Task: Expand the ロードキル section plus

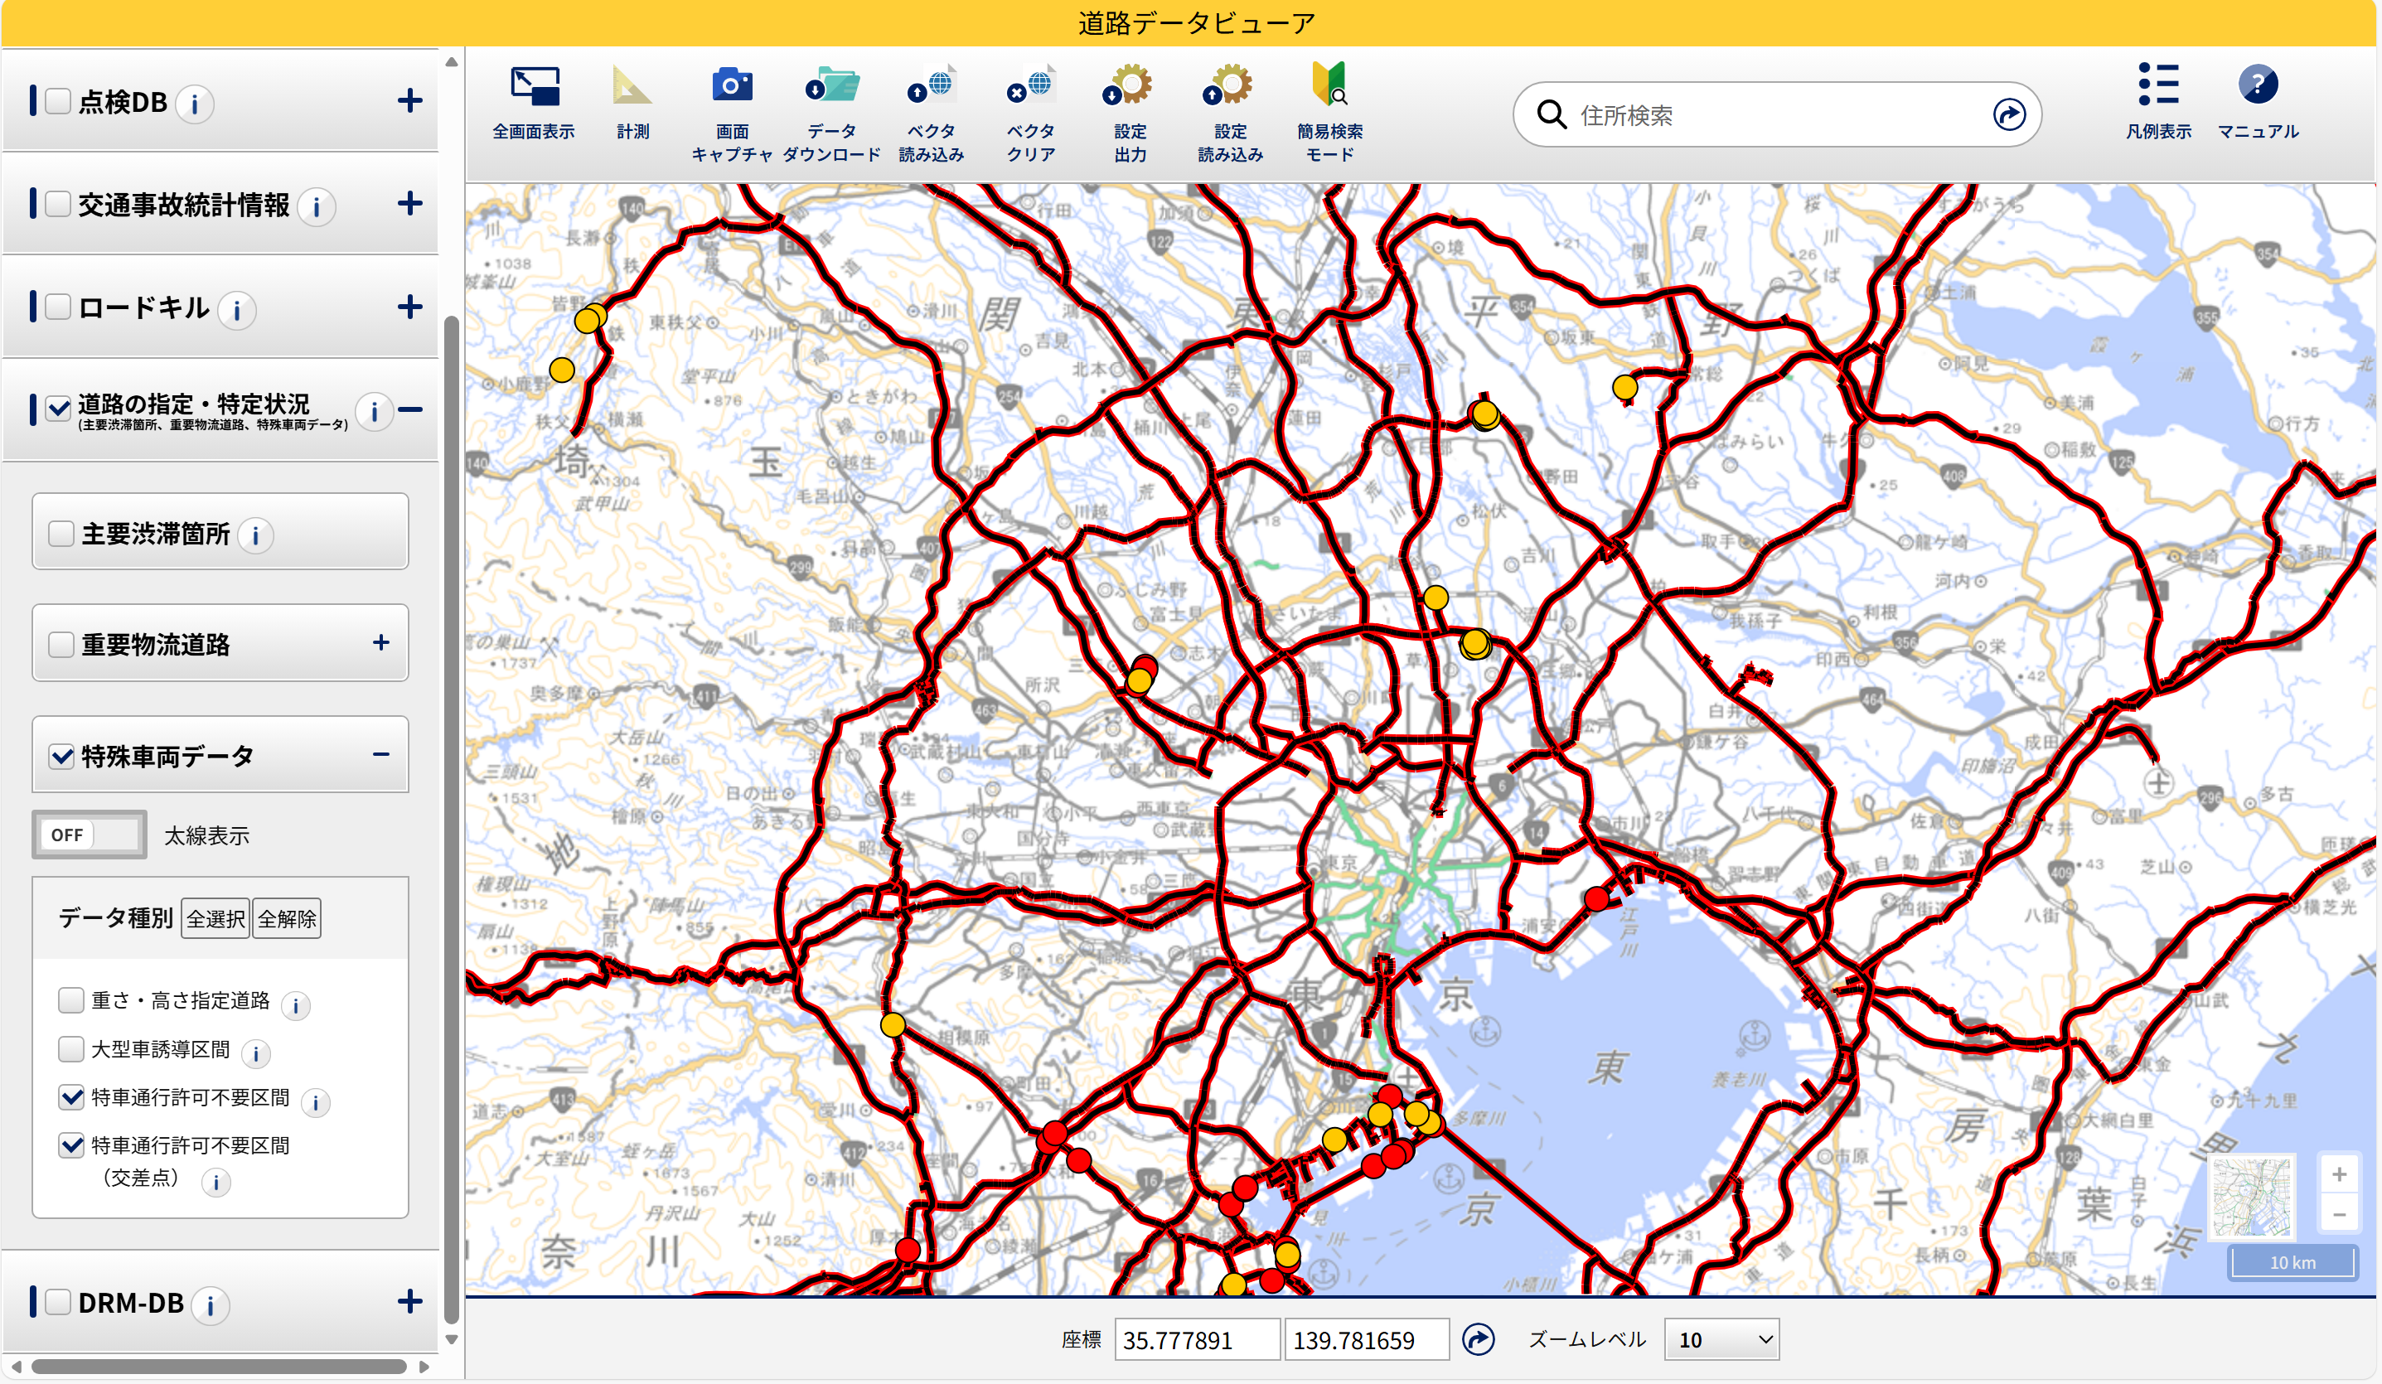Action: (x=409, y=307)
